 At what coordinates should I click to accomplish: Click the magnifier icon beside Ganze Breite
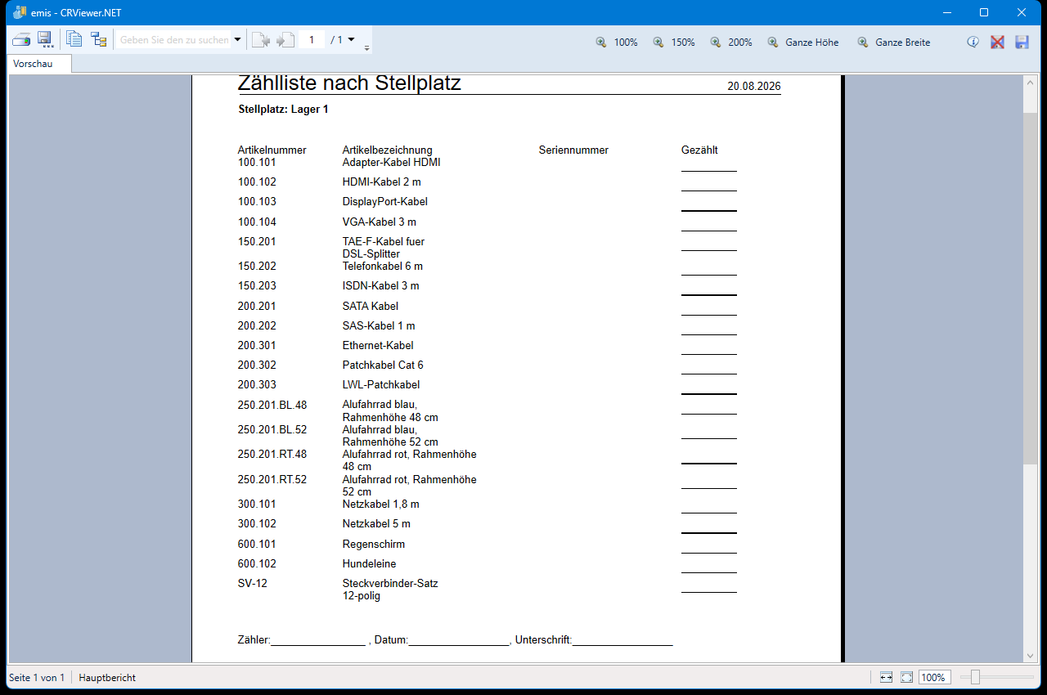click(x=863, y=43)
